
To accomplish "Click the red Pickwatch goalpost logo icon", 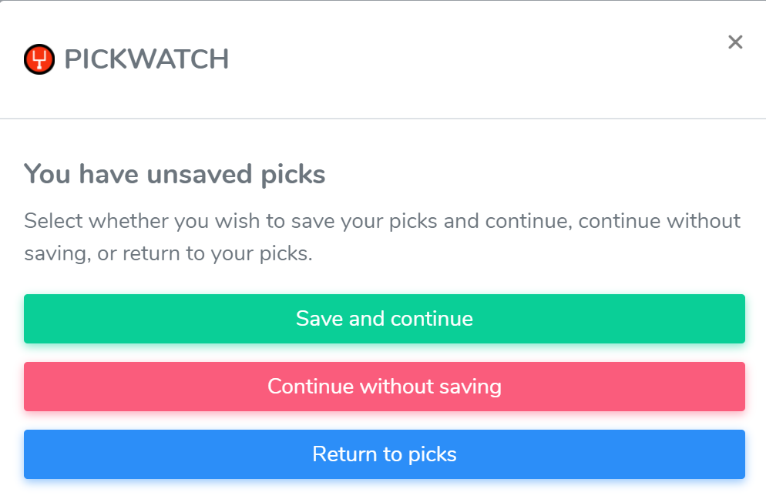I will [39, 59].
